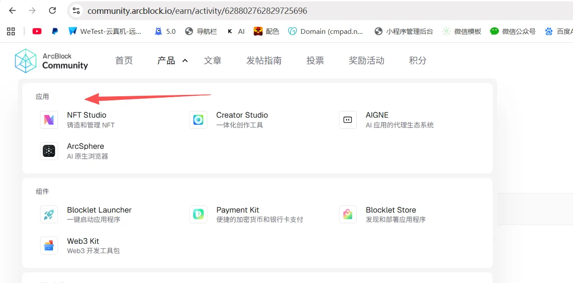Image resolution: width=573 pixels, height=283 pixels.
Task: Click the AIGNE icon
Action: tap(348, 120)
